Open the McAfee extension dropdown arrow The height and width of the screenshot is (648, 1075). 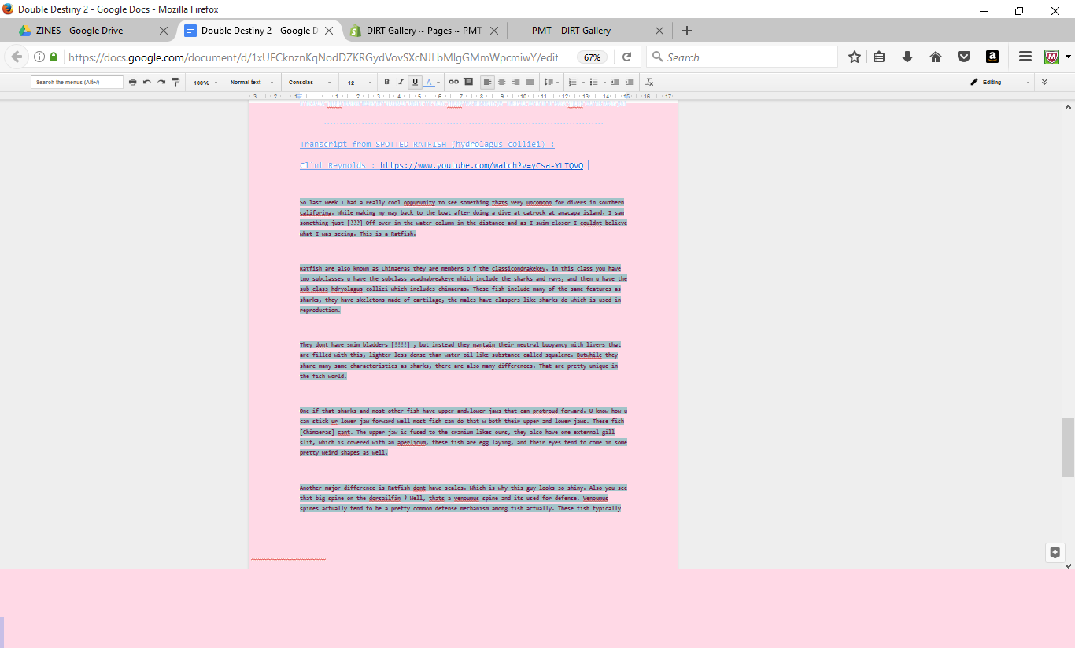(1068, 57)
